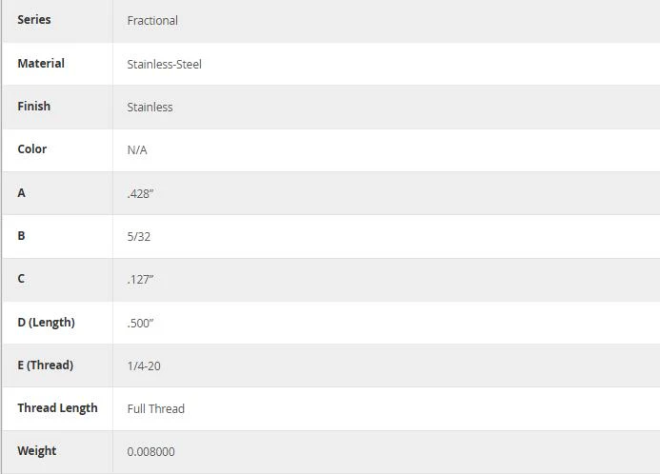Click the B dimension label
The image size is (660, 474).
click(22, 236)
